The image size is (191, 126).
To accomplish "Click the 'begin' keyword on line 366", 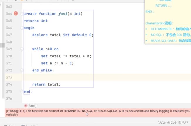I will (29, 28).
